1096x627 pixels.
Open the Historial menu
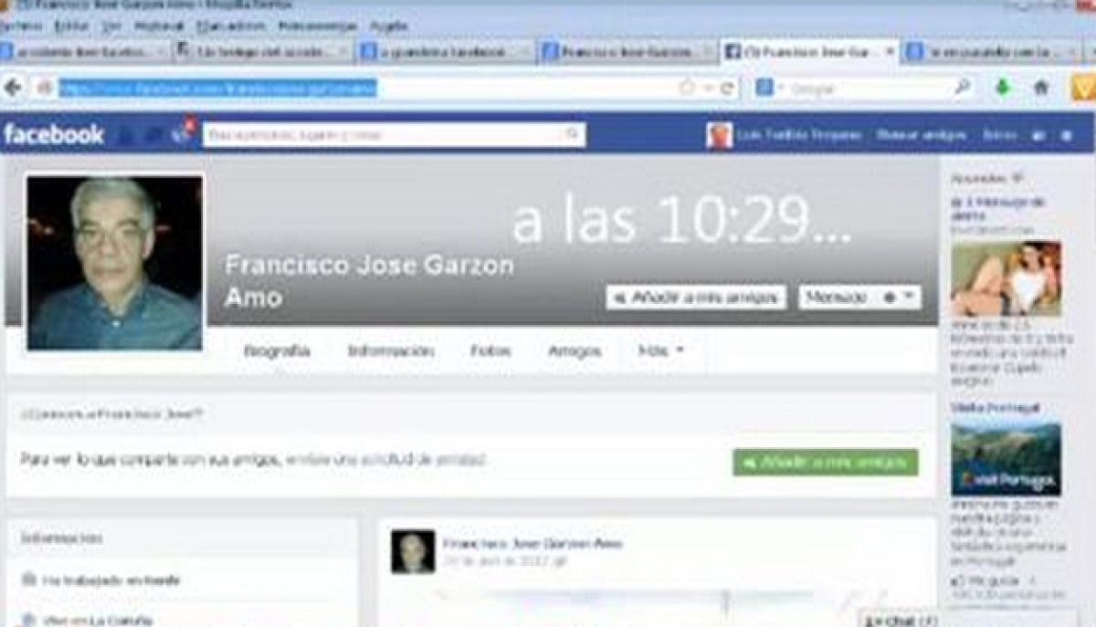point(160,26)
